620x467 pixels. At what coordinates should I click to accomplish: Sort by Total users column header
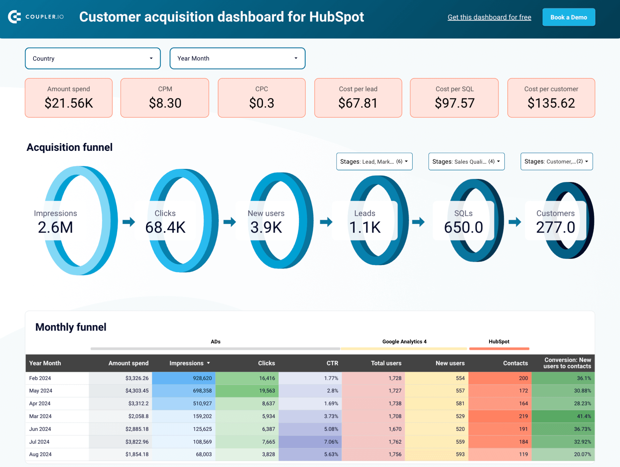point(386,363)
